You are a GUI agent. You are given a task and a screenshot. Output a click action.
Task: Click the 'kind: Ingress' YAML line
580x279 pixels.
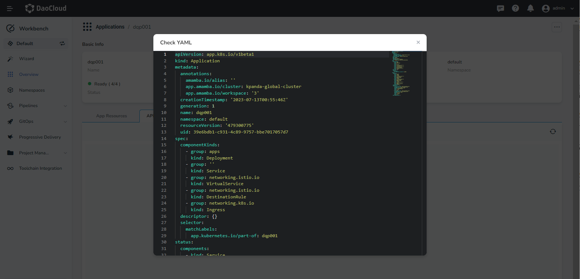tap(208, 210)
